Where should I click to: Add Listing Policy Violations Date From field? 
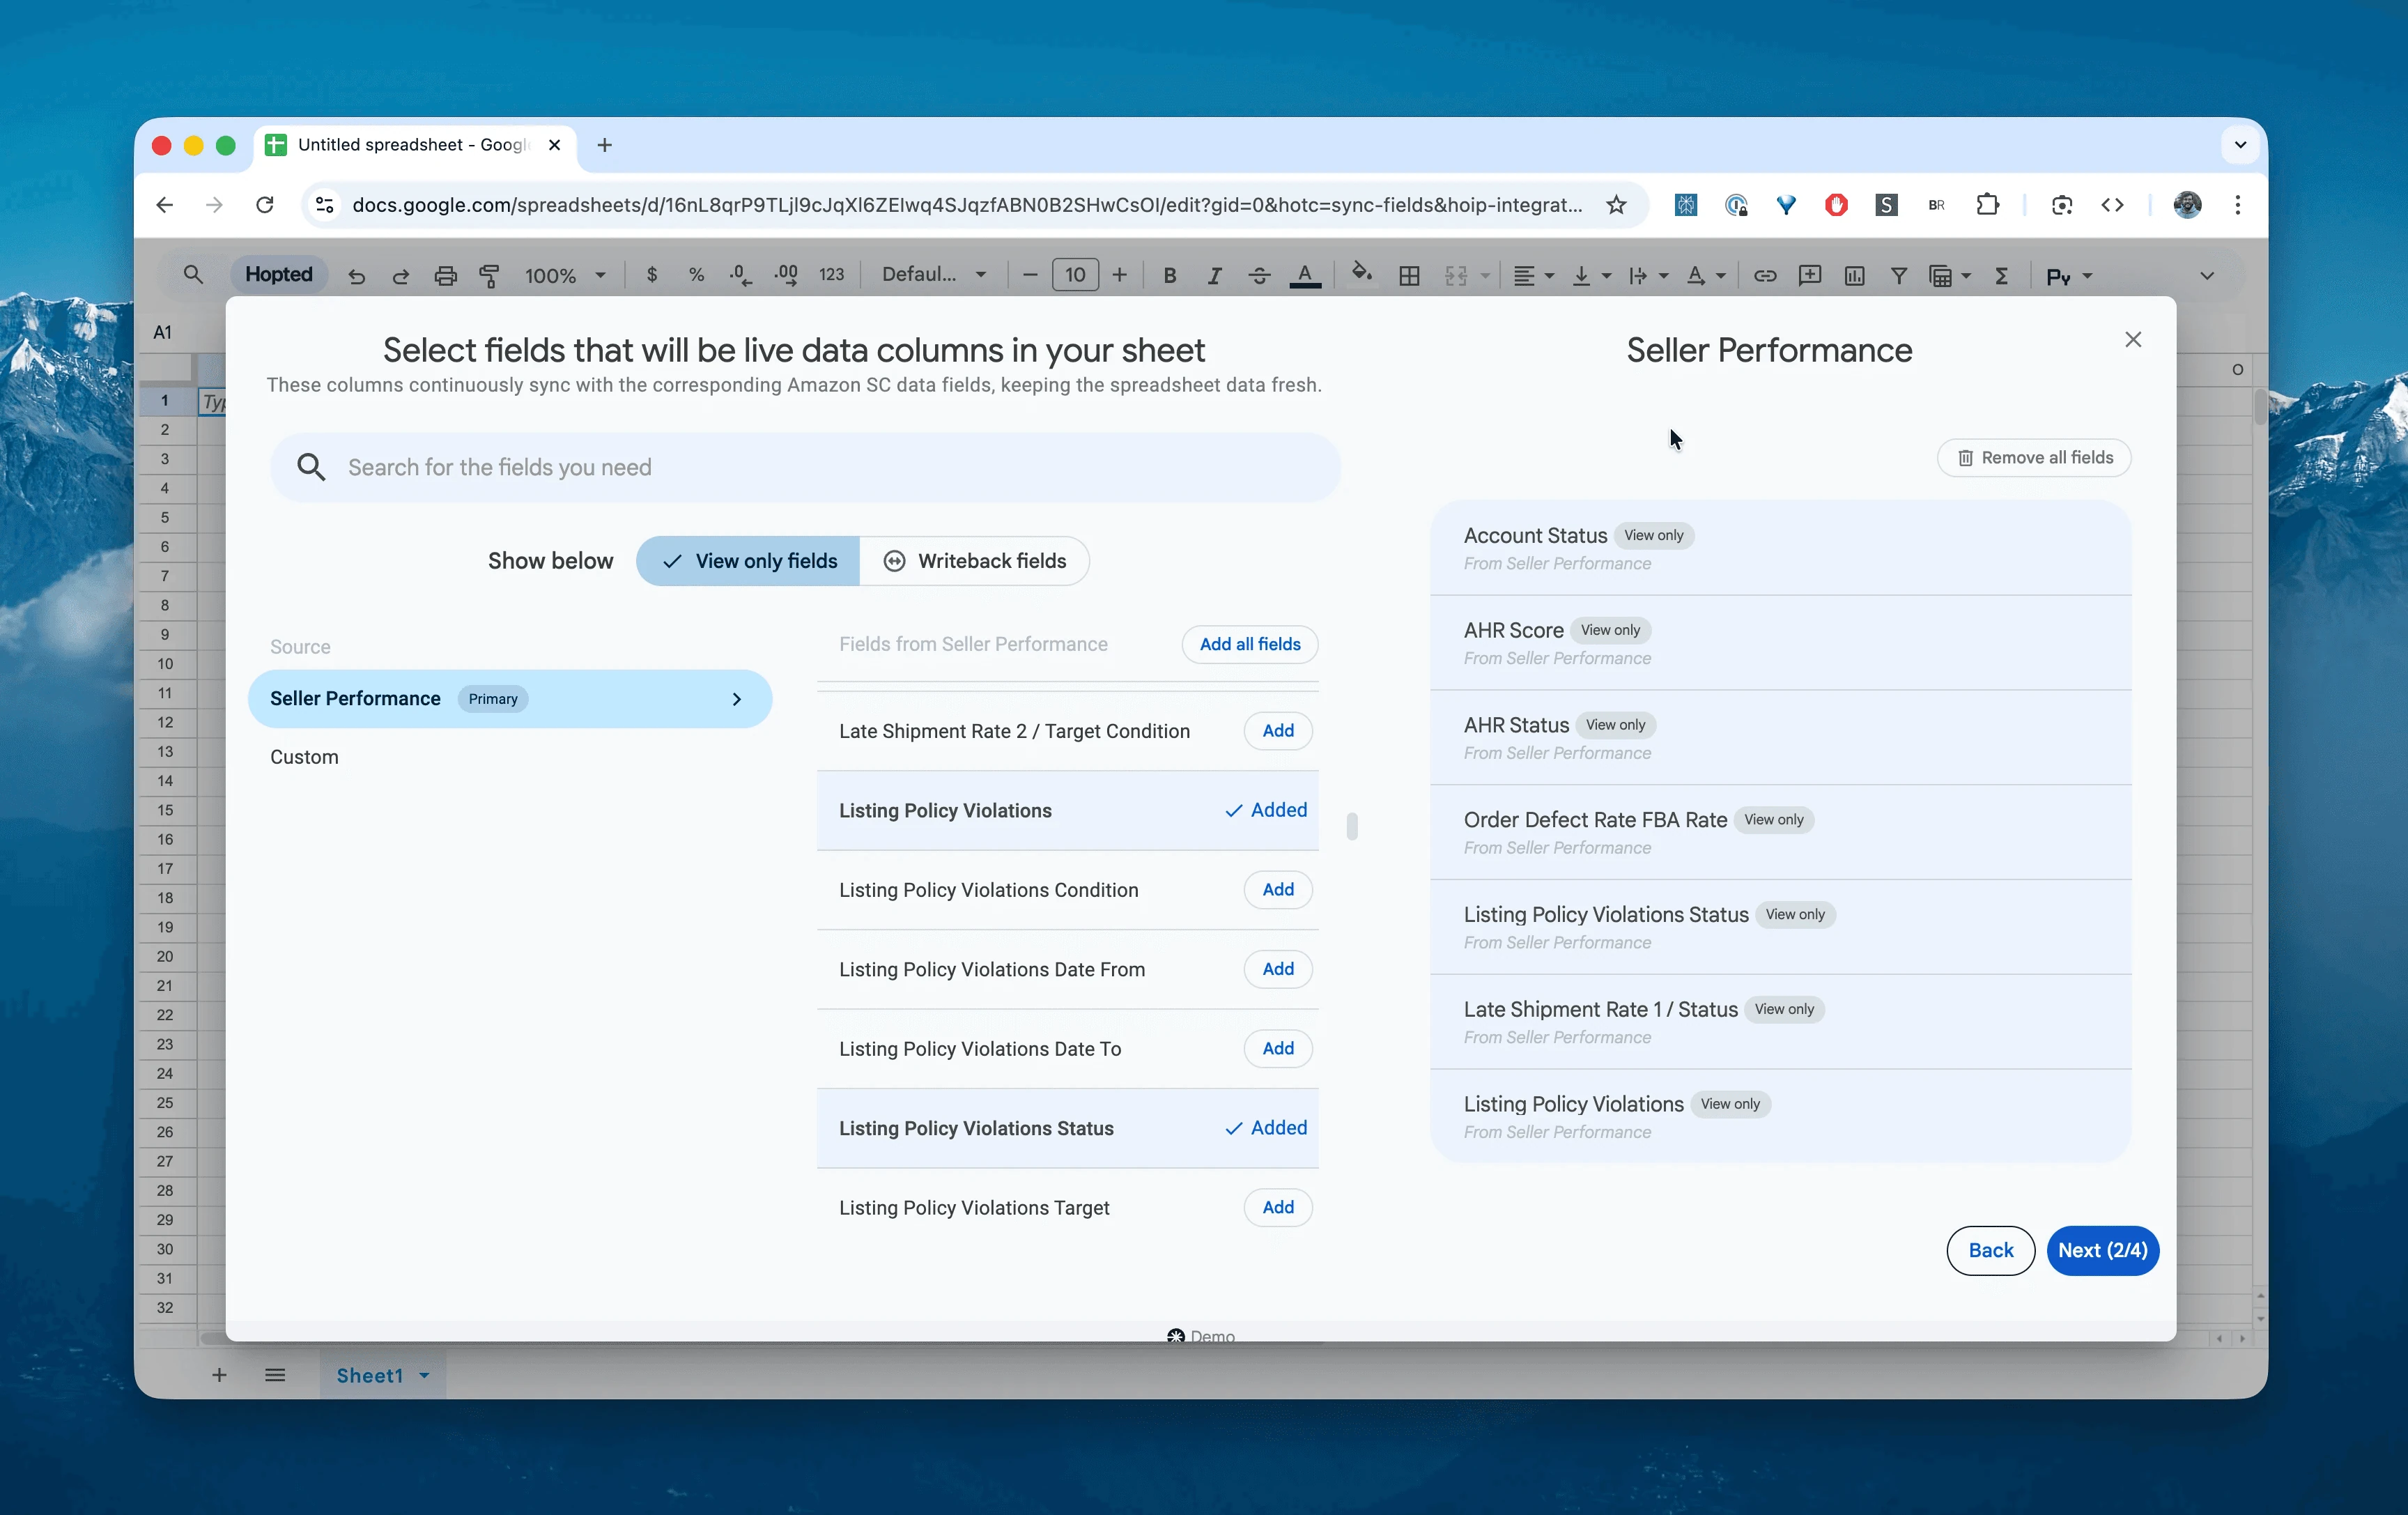(1278, 969)
